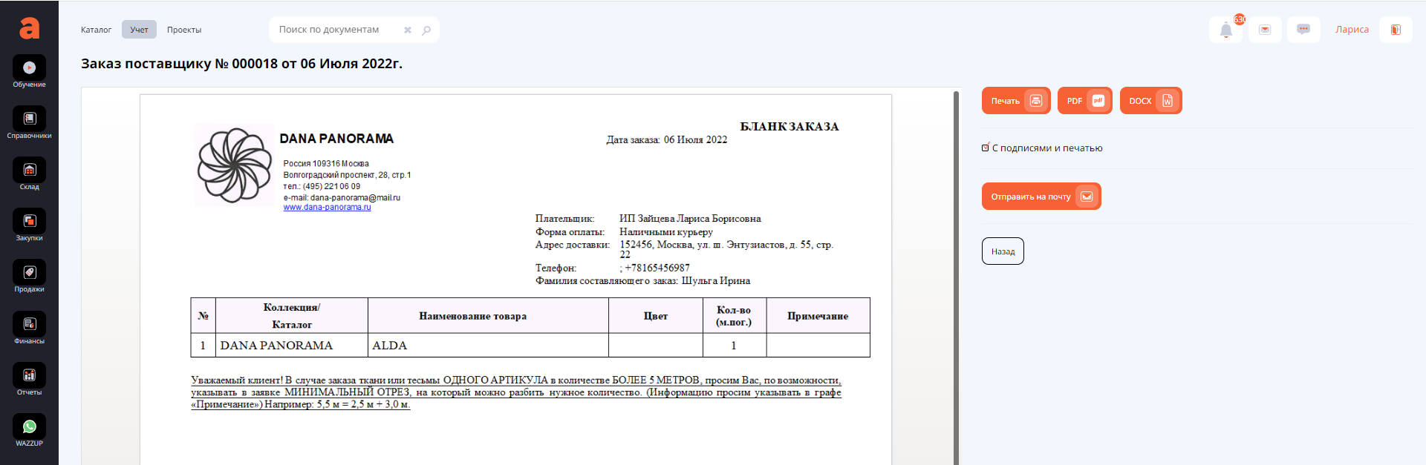Toggle 'С подписями и печатью' checkbox
The width and height of the screenshot is (1426, 465).
pyautogui.click(x=986, y=148)
